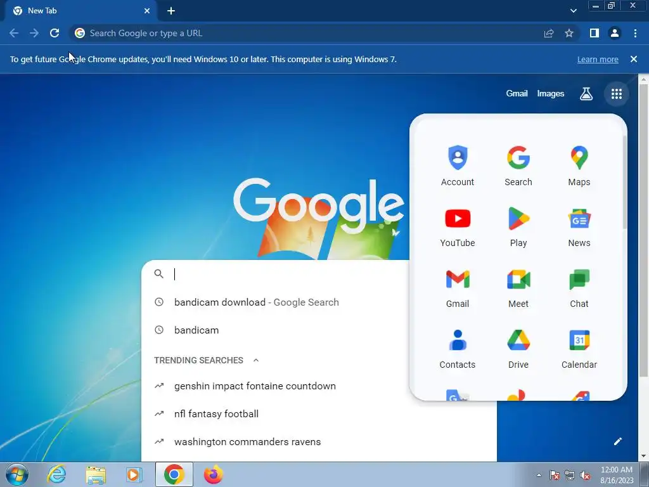Viewport: 649px width, 487px height.
Task: Go forward using the forward arrow
Action: click(34, 33)
